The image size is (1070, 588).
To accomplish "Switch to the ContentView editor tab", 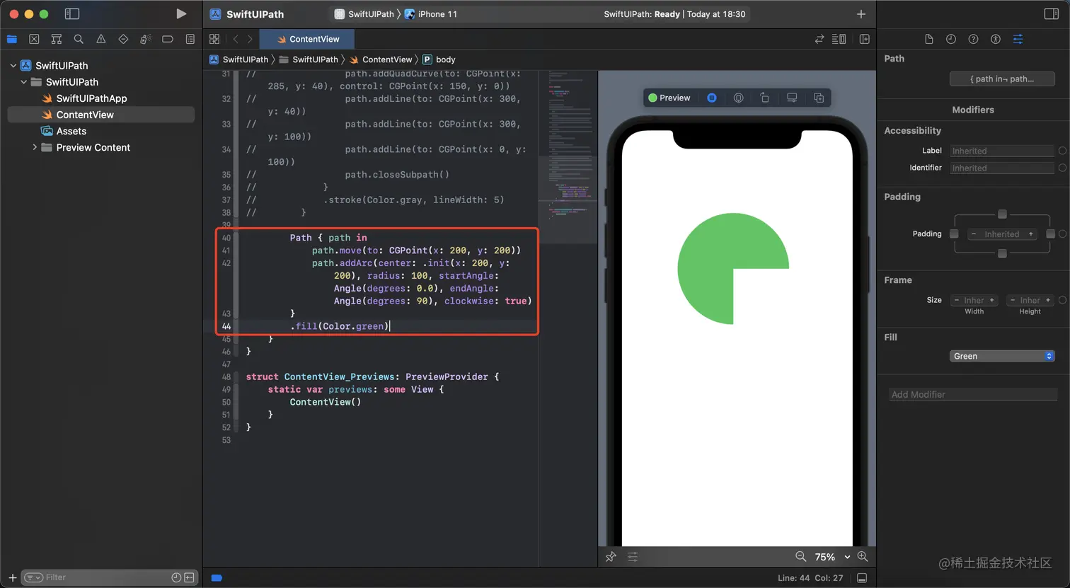I will (x=309, y=39).
